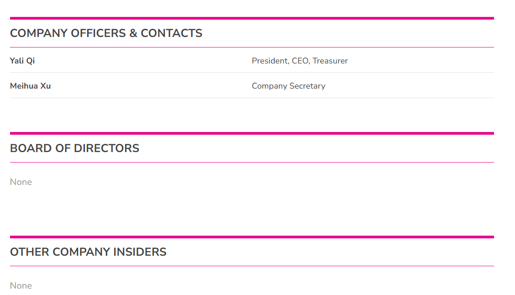The image size is (515, 295).
Task: Click the "Company Secretary" title text
Action: point(289,86)
